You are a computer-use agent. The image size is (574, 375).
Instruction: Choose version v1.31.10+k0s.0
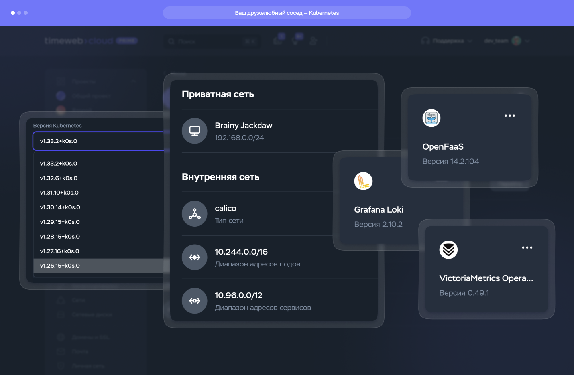pos(99,193)
